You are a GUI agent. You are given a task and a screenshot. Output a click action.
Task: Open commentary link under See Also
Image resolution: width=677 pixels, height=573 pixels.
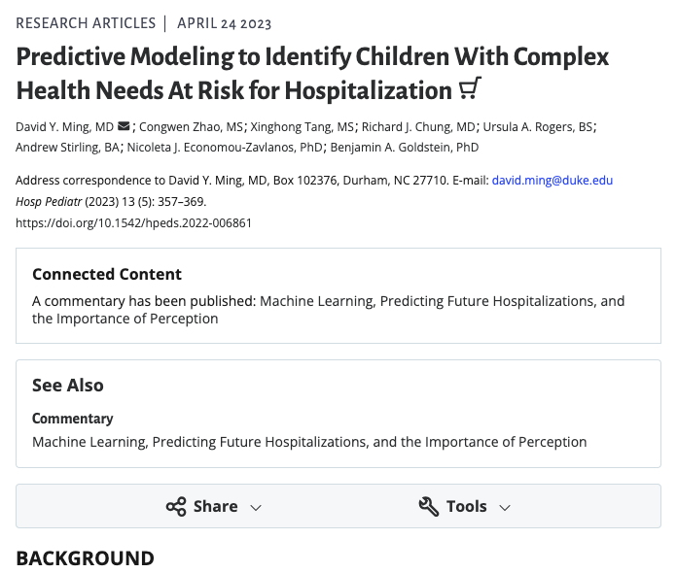click(x=309, y=442)
